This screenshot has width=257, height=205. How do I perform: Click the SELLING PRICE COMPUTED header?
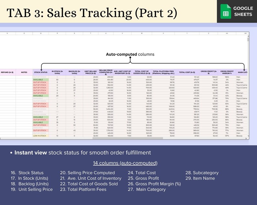pos(106,72)
